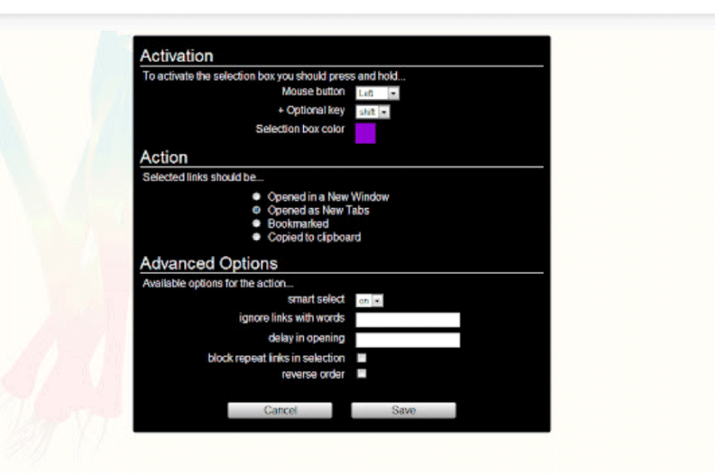Open the Mouse button dropdown
This screenshot has height=473, width=715.
pyautogui.click(x=377, y=94)
